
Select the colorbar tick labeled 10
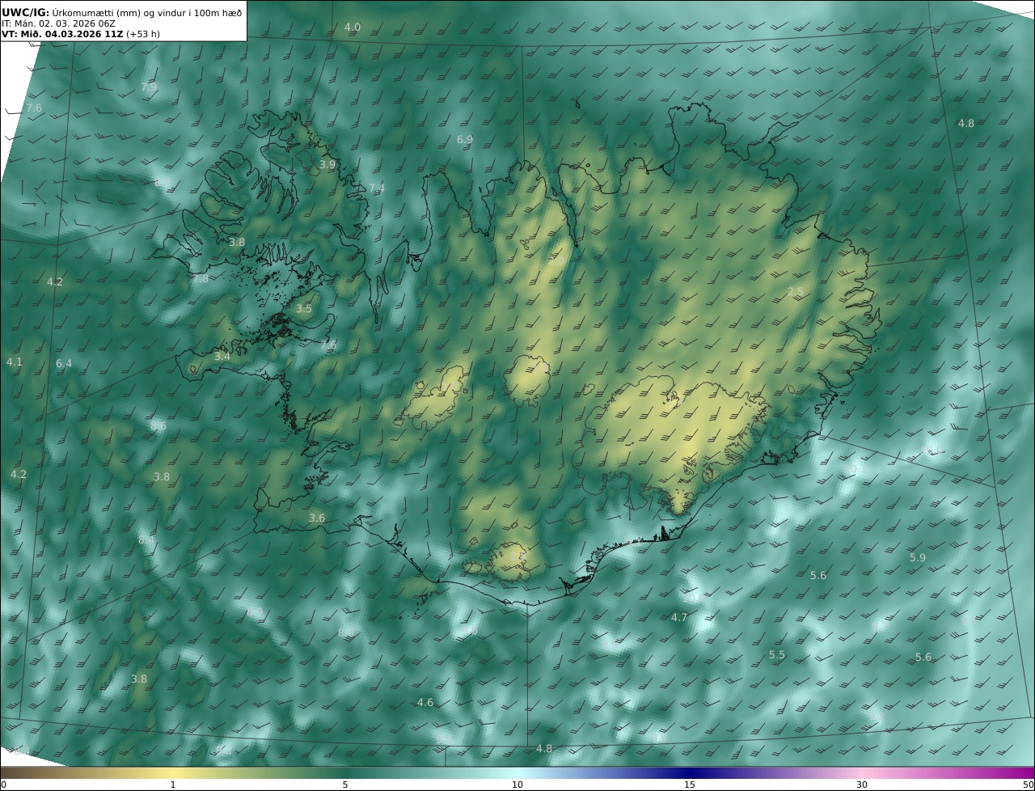click(x=517, y=785)
